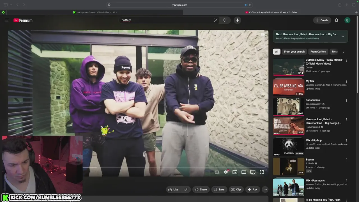Open options for Mix - Hip-hop
359x202 pixels.
(347, 141)
